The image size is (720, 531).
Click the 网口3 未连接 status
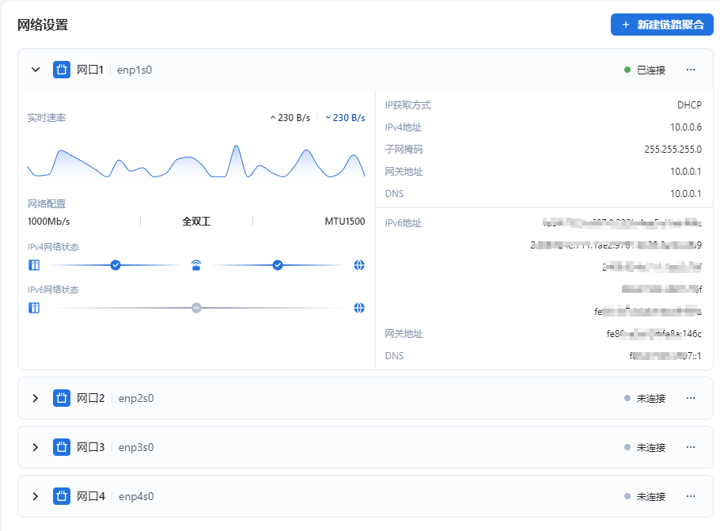click(645, 447)
